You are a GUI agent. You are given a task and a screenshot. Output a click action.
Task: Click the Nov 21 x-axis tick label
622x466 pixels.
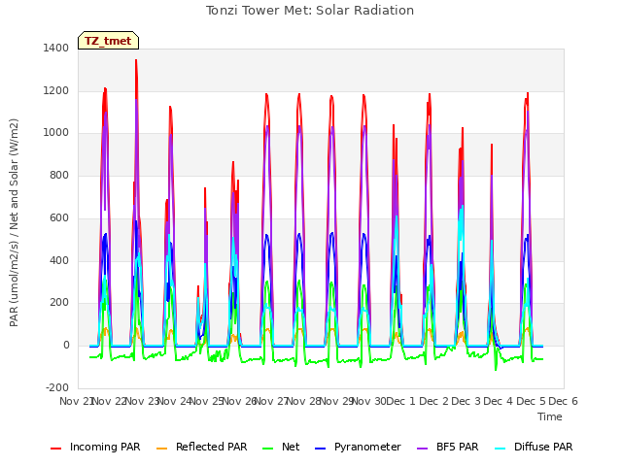pyautogui.click(x=76, y=401)
